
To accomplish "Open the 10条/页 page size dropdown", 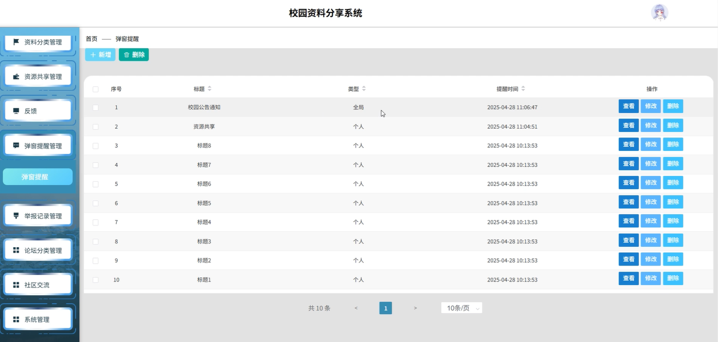I will coord(461,308).
